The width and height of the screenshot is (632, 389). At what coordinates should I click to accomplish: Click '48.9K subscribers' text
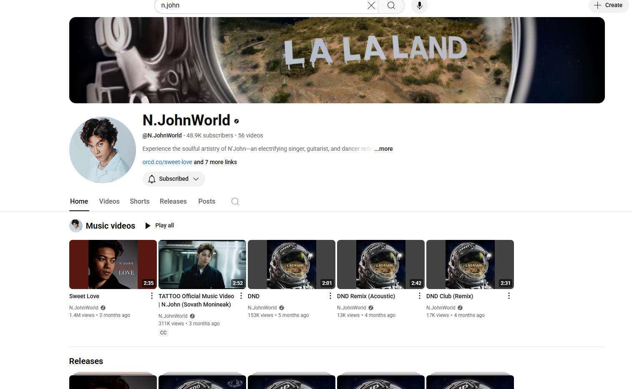pyautogui.click(x=210, y=135)
